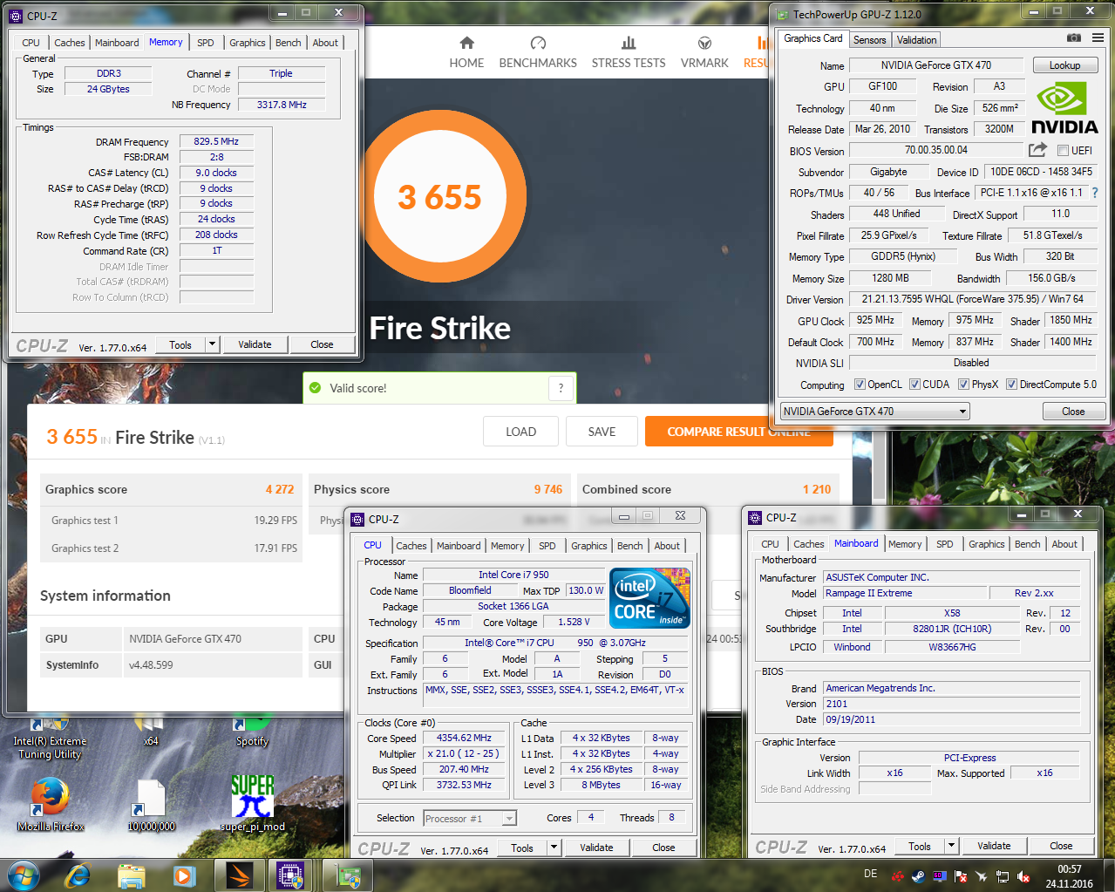Viewport: 1115px width, 892px height.
Task: Click Validate in memory CPU-Z window
Action: (255, 344)
